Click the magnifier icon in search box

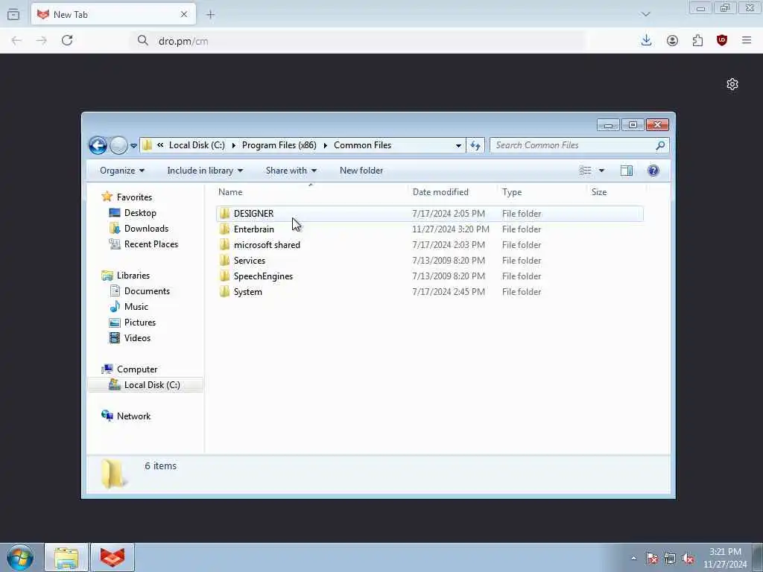tap(660, 145)
